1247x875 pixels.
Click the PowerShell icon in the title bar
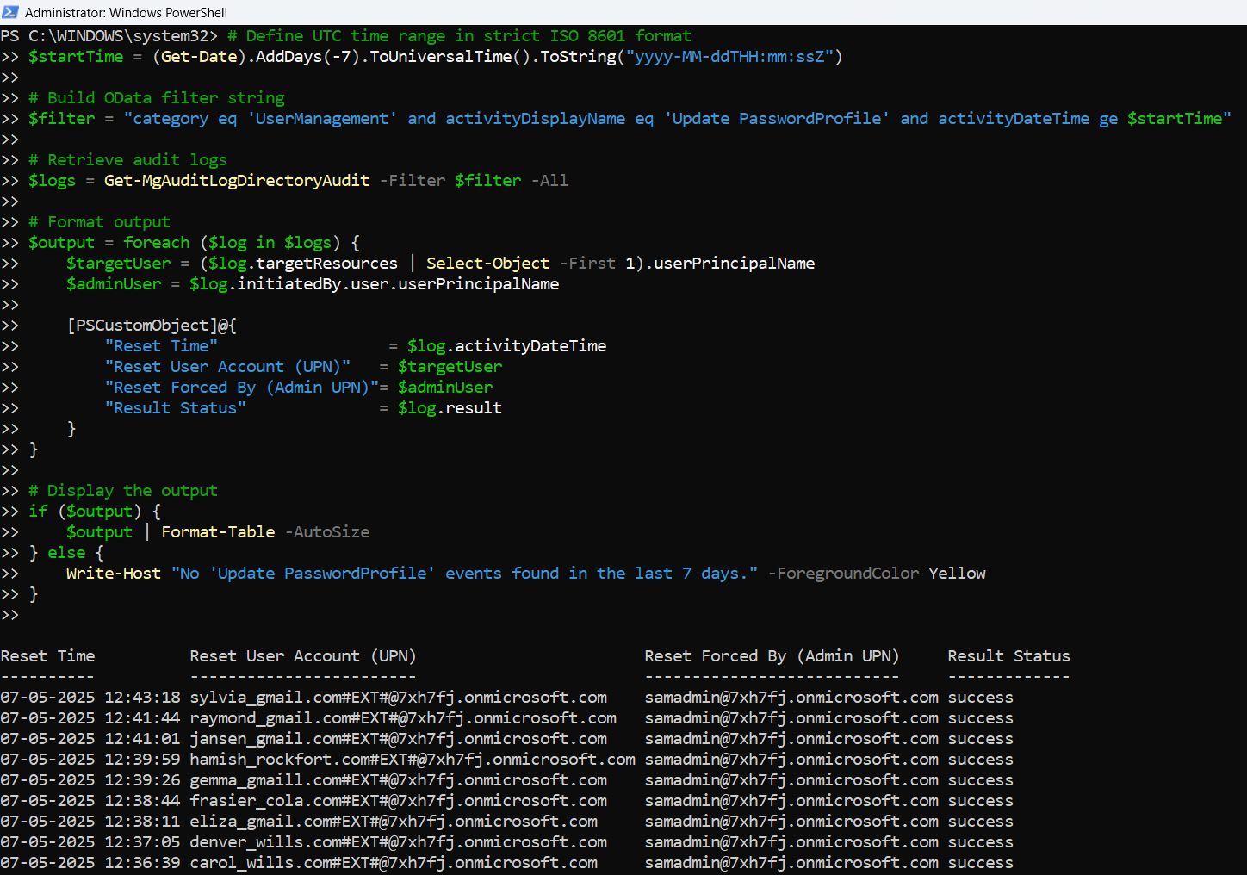[x=10, y=12]
